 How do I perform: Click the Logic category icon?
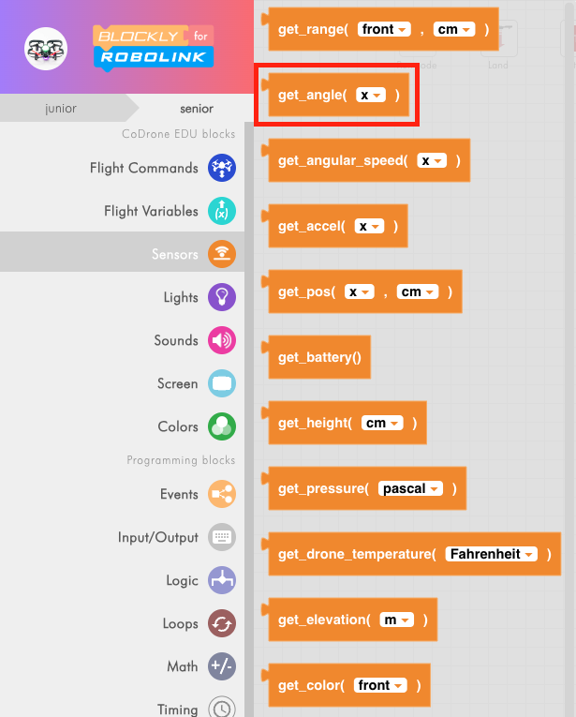[222, 580]
